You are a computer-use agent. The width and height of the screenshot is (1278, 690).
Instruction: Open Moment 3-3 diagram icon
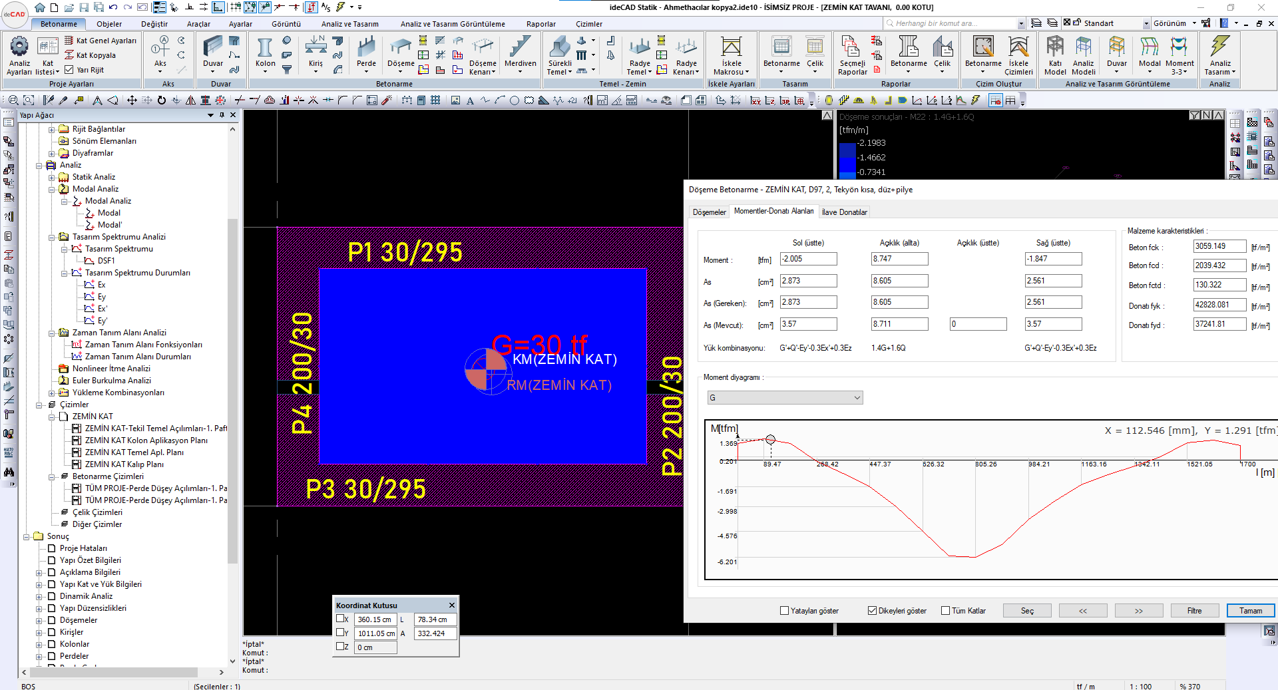[1179, 55]
